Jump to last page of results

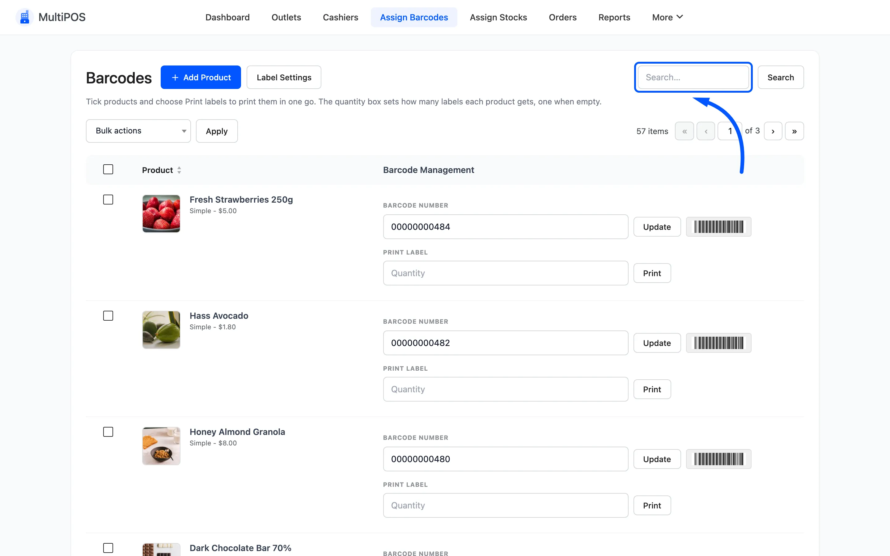794,131
